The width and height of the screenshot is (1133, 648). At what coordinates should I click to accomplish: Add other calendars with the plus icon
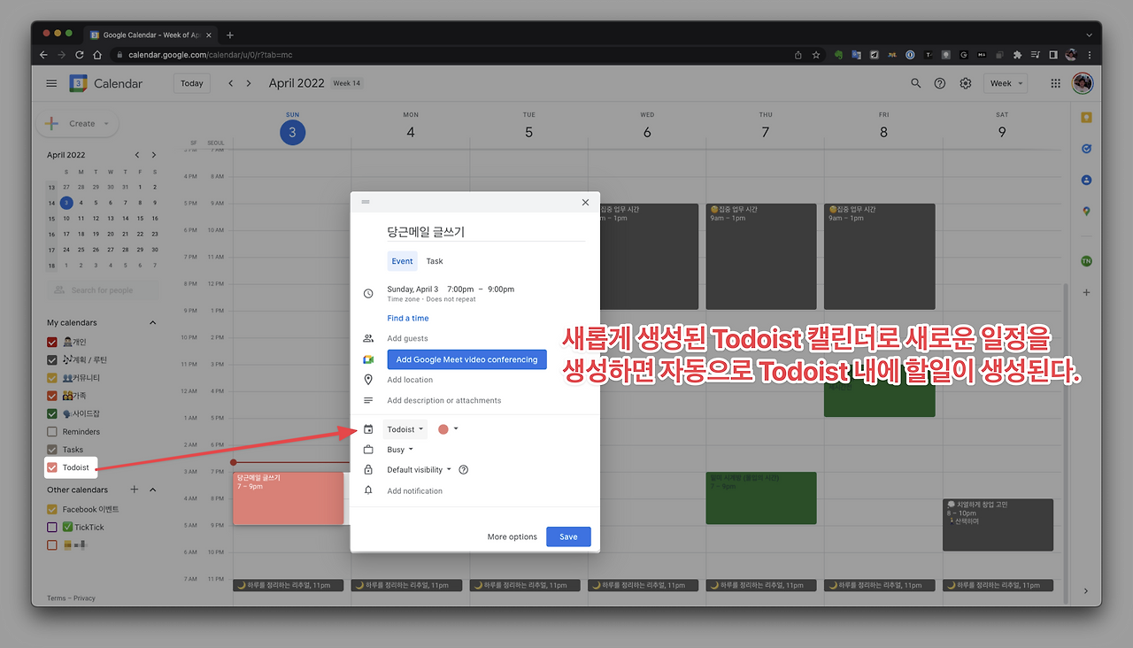click(x=135, y=490)
